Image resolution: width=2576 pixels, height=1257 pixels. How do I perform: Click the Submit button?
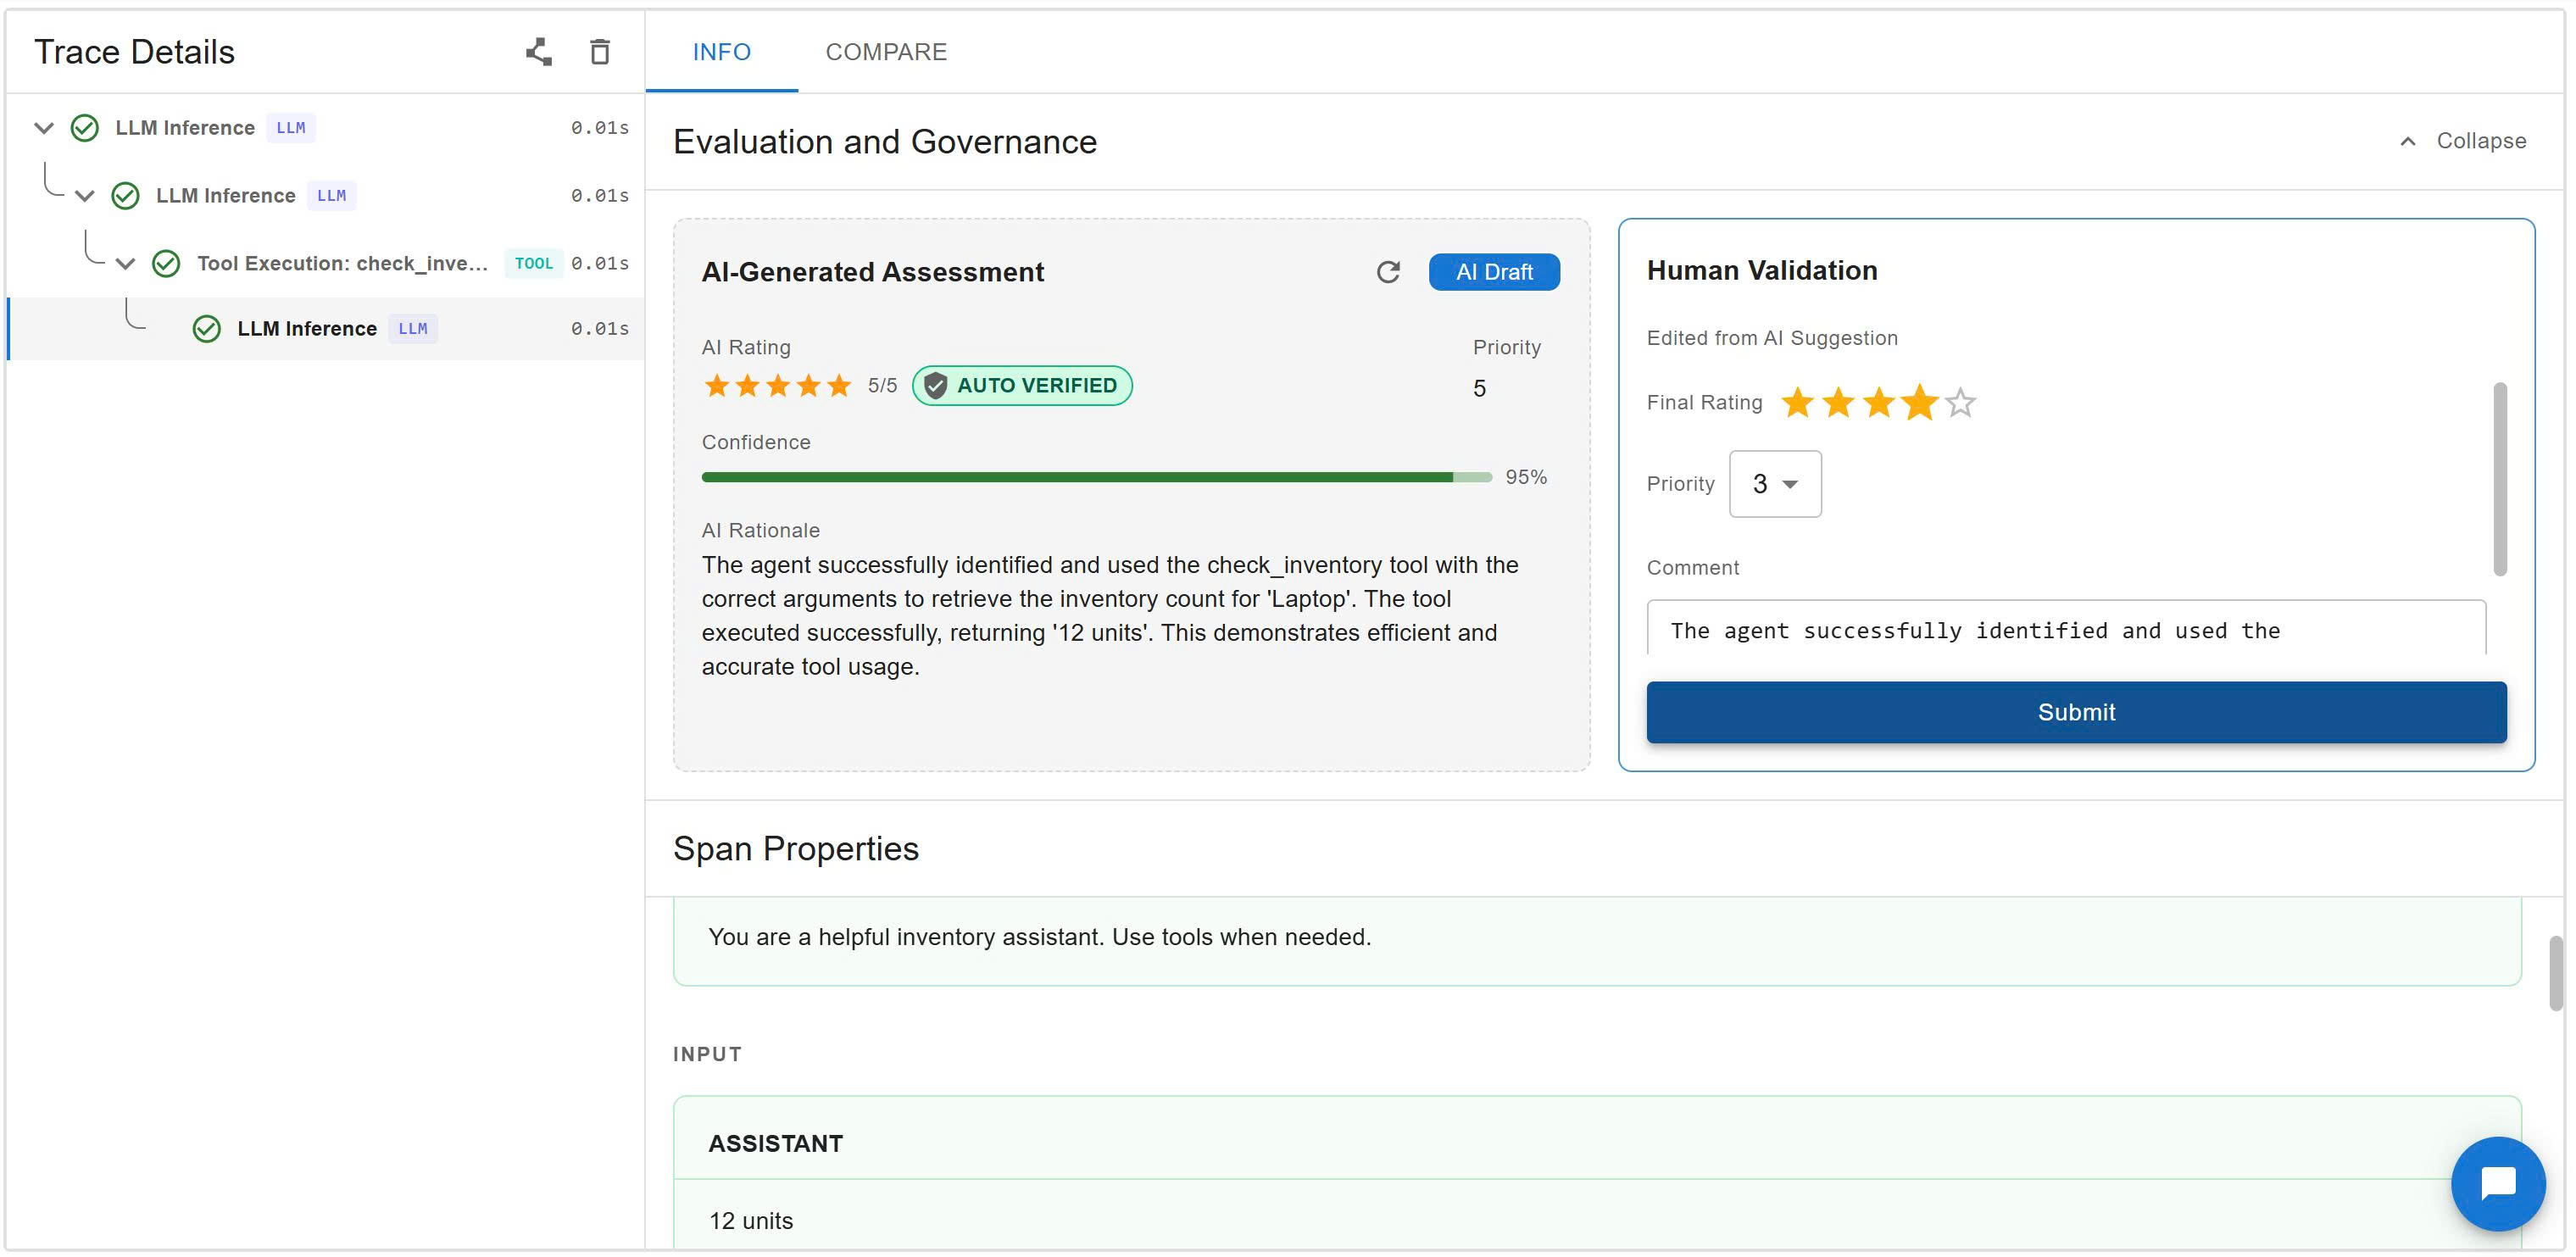pos(2076,712)
